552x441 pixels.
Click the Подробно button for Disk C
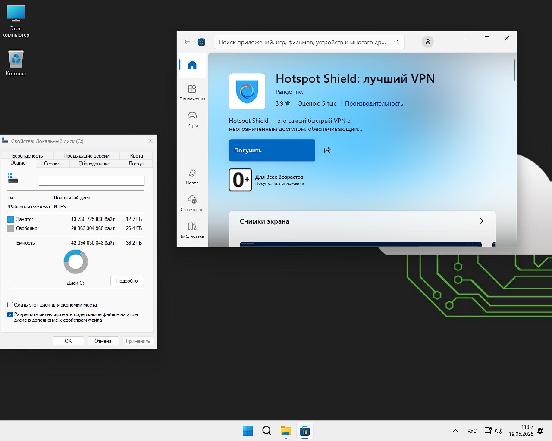(127, 281)
